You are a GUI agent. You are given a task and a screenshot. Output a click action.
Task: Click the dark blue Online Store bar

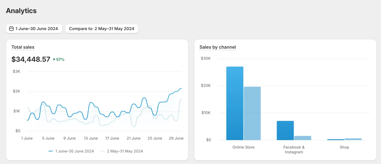[x=235, y=103]
